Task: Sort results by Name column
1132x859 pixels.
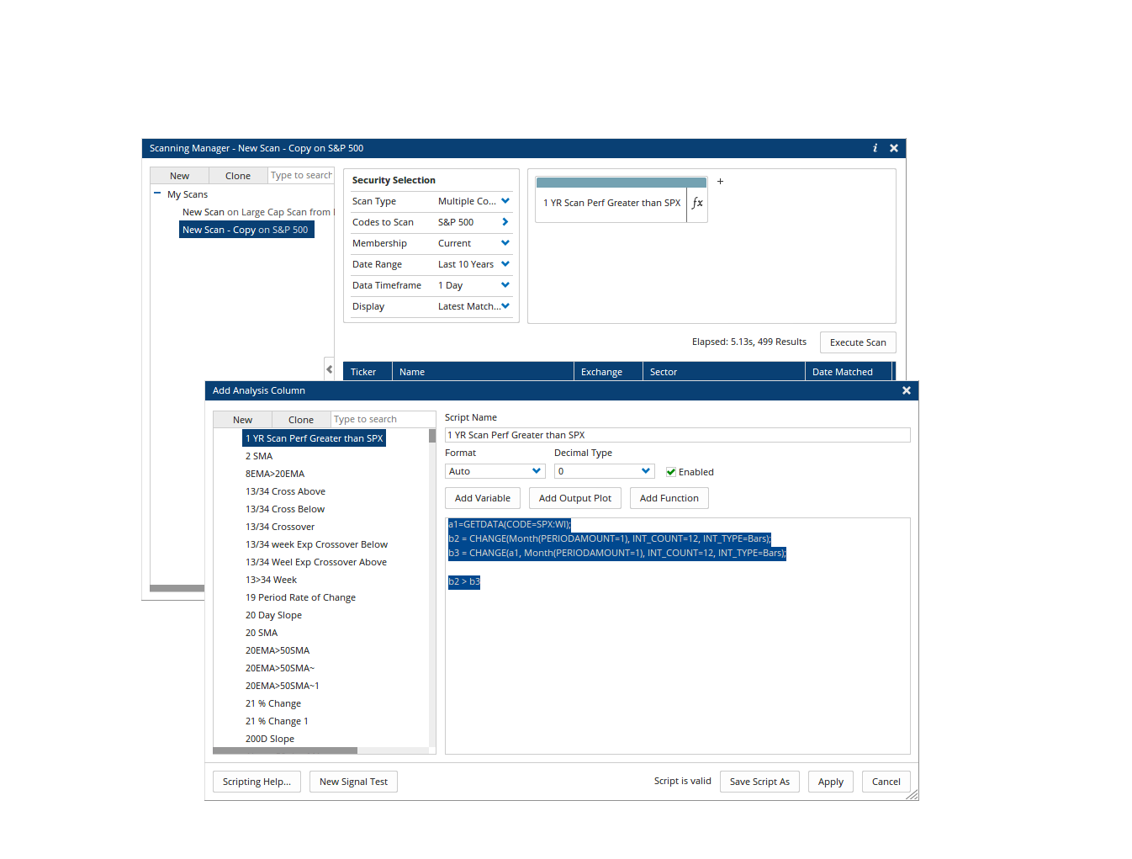Action: (483, 372)
